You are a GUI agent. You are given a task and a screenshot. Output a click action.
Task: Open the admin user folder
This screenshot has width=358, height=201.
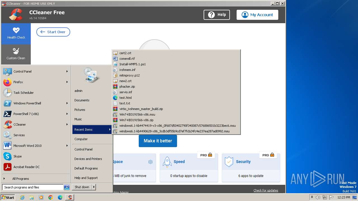pos(92,91)
